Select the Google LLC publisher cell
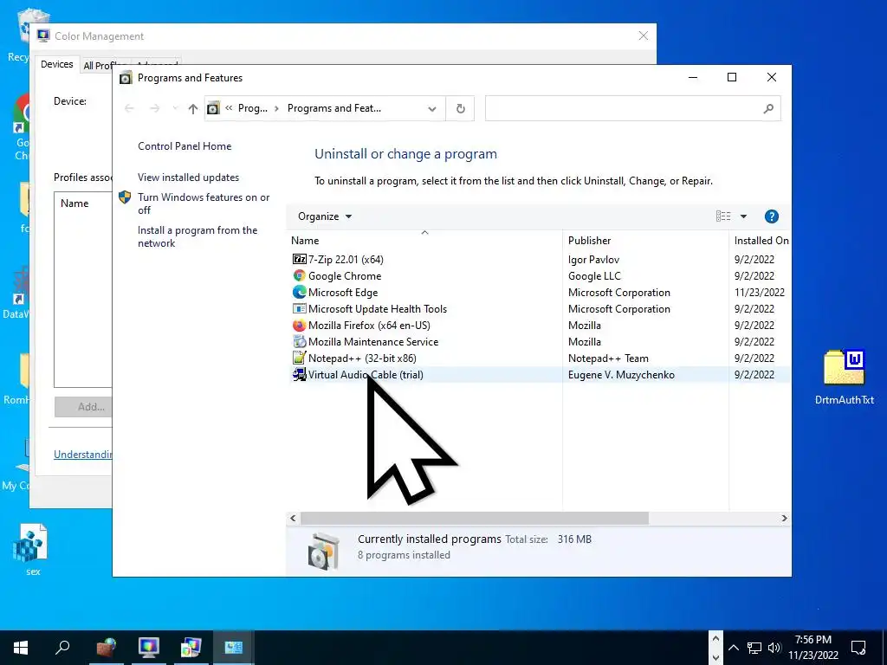This screenshot has width=887, height=665. point(594,276)
